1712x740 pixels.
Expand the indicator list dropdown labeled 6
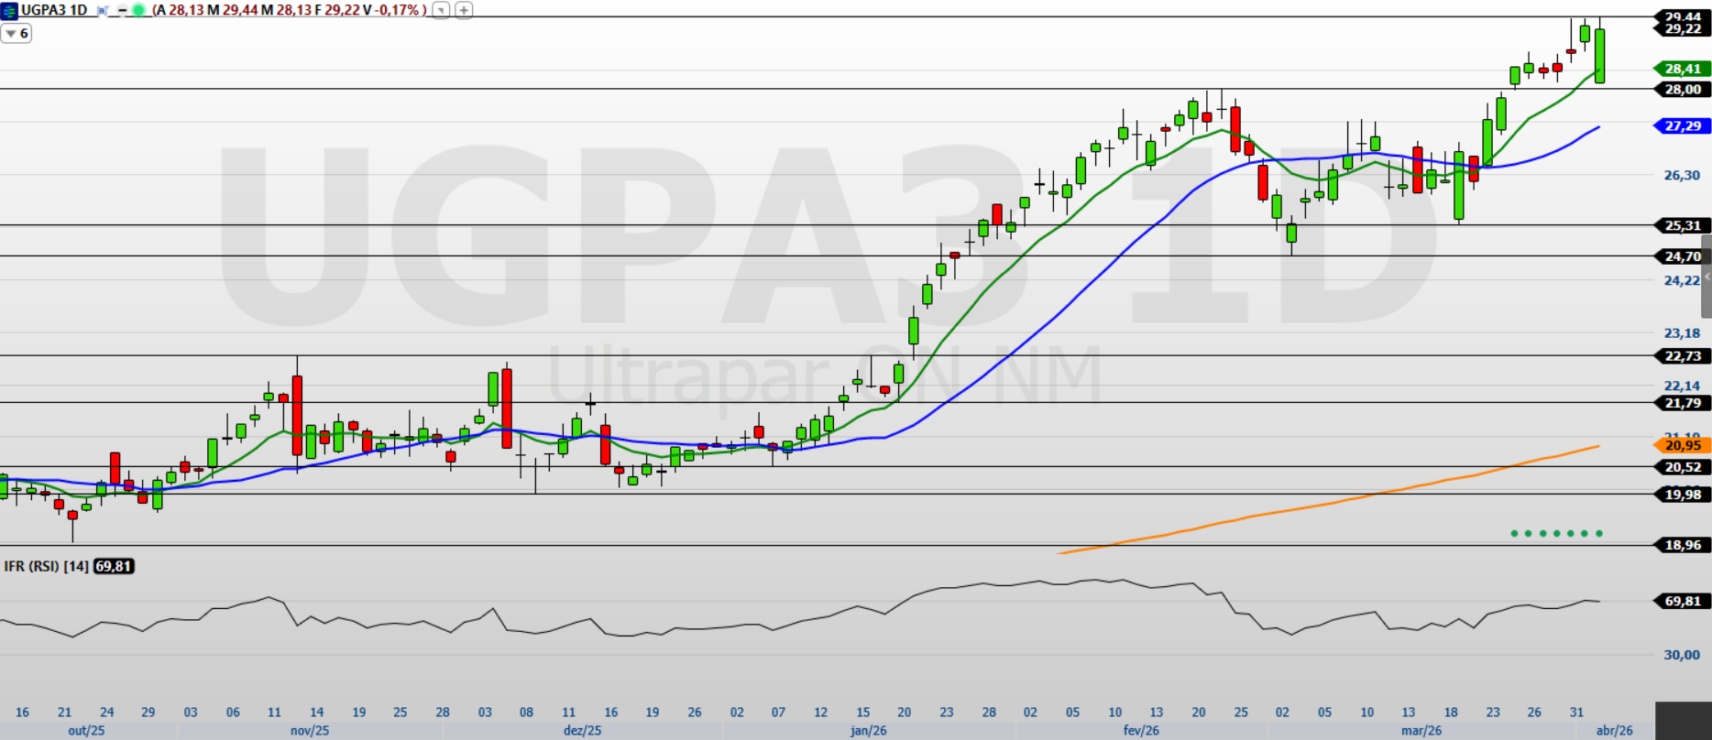(x=16, y=34)
